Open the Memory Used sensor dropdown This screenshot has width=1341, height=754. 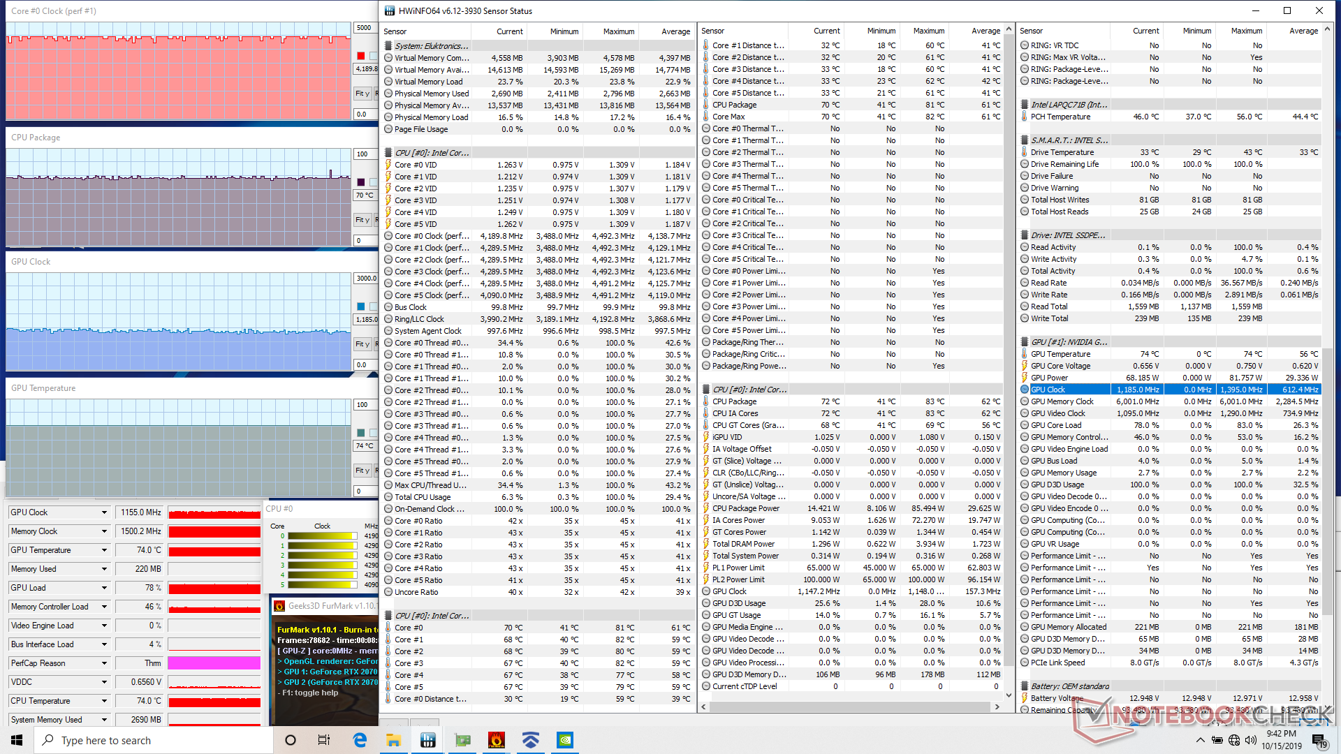pyautogui.click(x=104, y=569)
